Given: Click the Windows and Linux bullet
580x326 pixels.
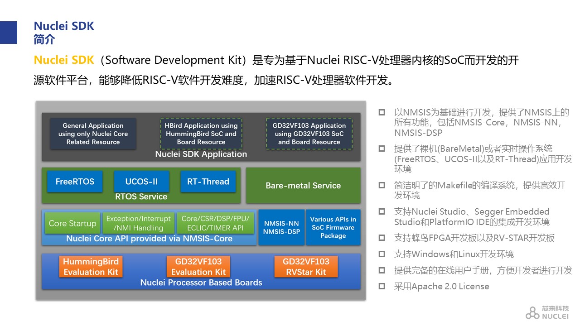Looking at the screenshot, I should point(454,254).
